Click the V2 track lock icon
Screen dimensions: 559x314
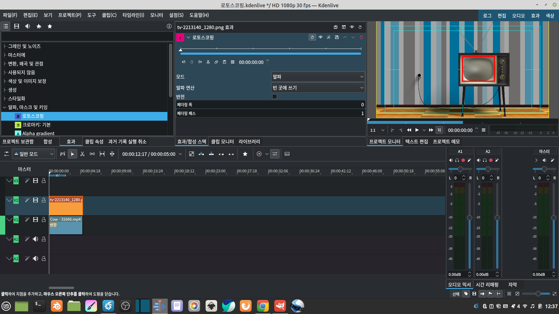[x=44, y=200]
